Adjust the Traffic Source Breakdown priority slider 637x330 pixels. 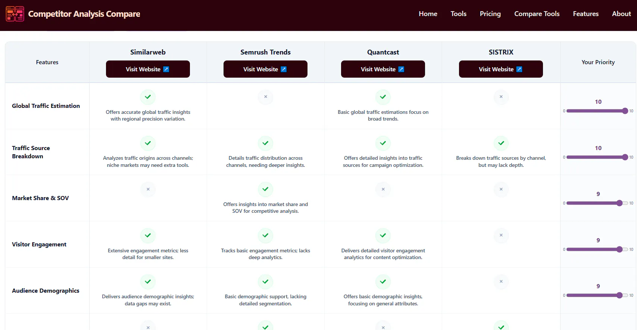point(597,157)
